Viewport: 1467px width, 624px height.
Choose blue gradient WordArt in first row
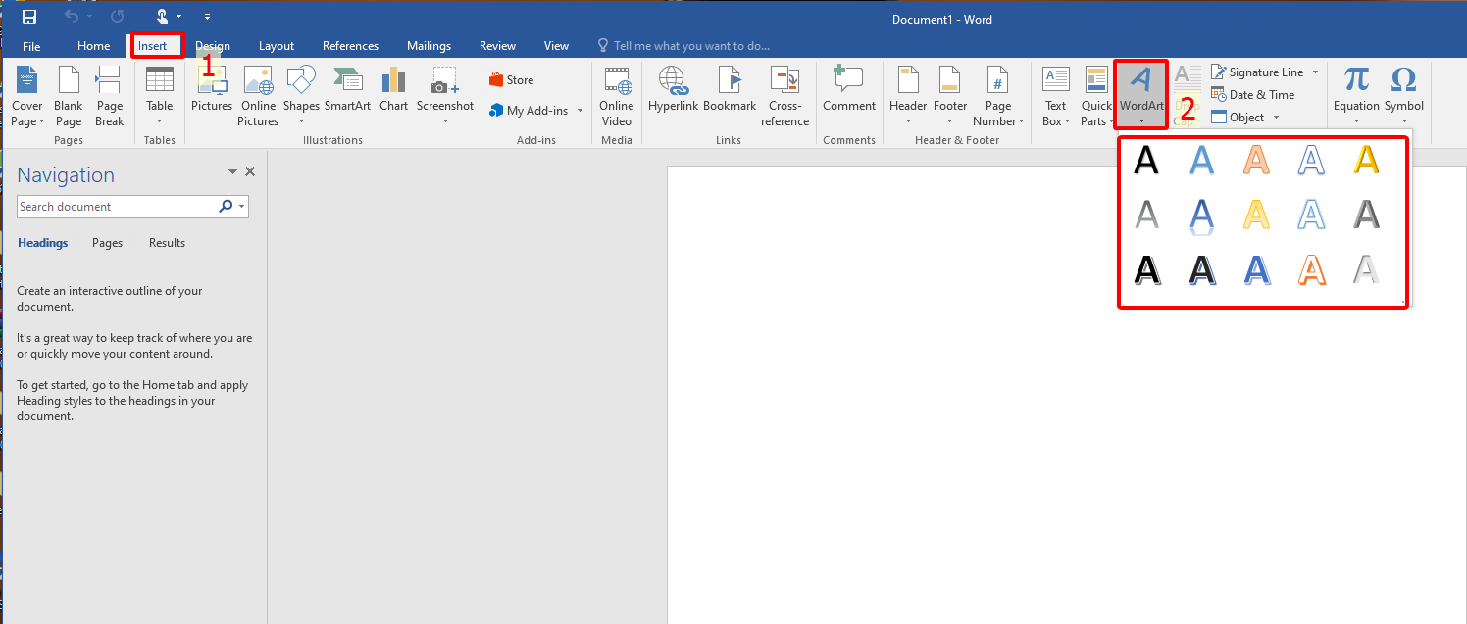coord(1201,160)
